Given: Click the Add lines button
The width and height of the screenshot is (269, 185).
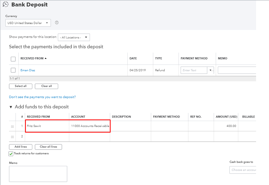Looking at the screenshot, I should click(21, 147).
